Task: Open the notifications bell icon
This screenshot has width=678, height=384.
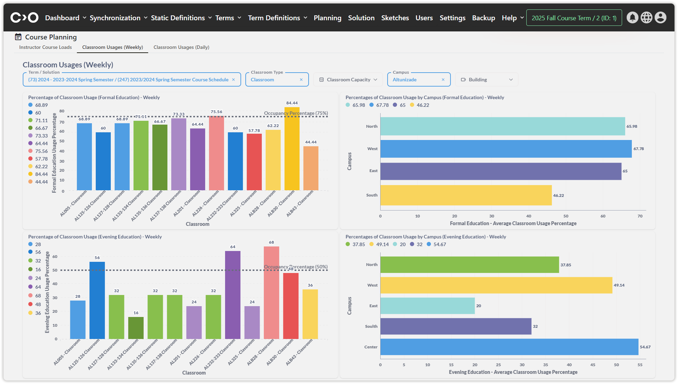Action: click(x=632, y=17)
